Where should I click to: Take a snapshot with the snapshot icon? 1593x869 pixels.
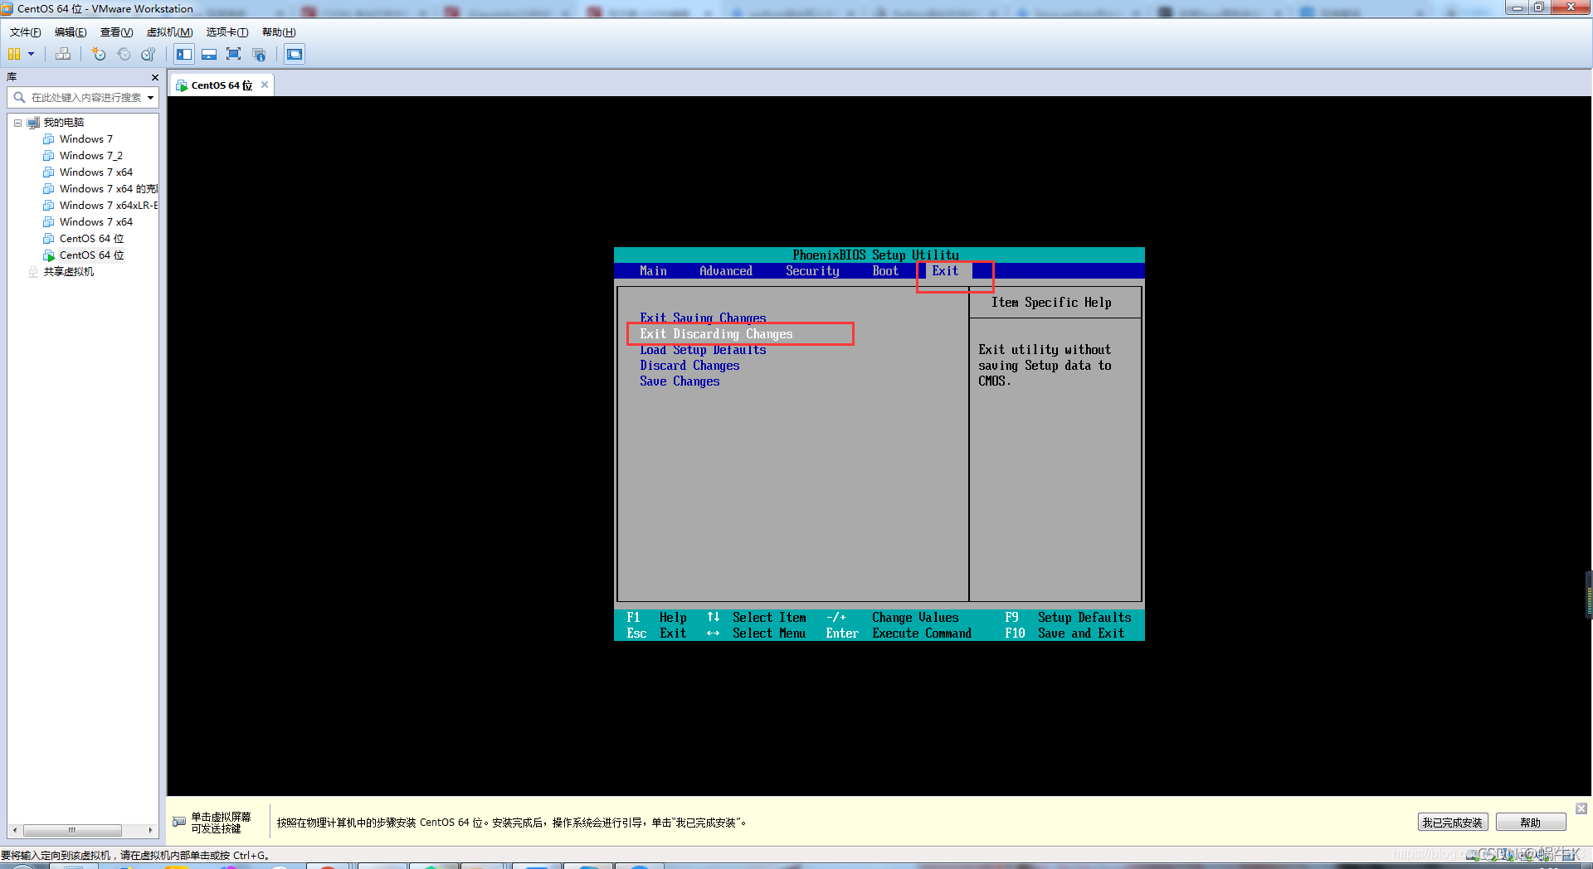coord(99,55)
